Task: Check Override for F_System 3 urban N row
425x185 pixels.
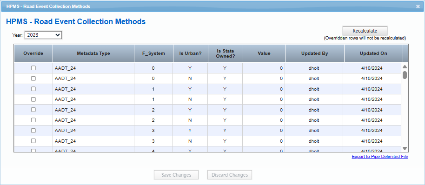Action: 33,141
